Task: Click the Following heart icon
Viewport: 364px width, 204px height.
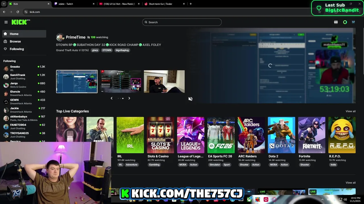Action: click(x=5, y=49)
